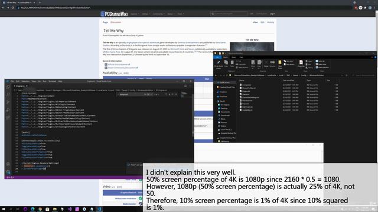The width and height of the screenshot is (378, 212).
Task: Toggle Match Whole Word in find widget
Action: tap(148, 94)
